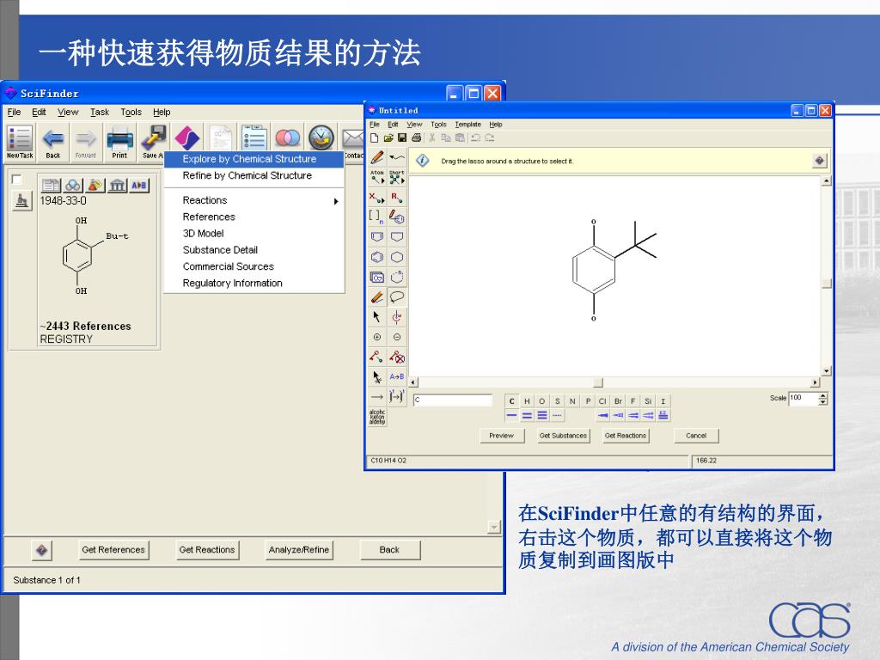
Task: Open the Short (shortcut) tool dropdown
Action: (397, 177)
